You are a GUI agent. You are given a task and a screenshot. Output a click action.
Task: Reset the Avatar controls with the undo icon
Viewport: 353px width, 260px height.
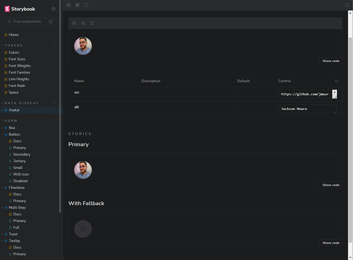337,81
